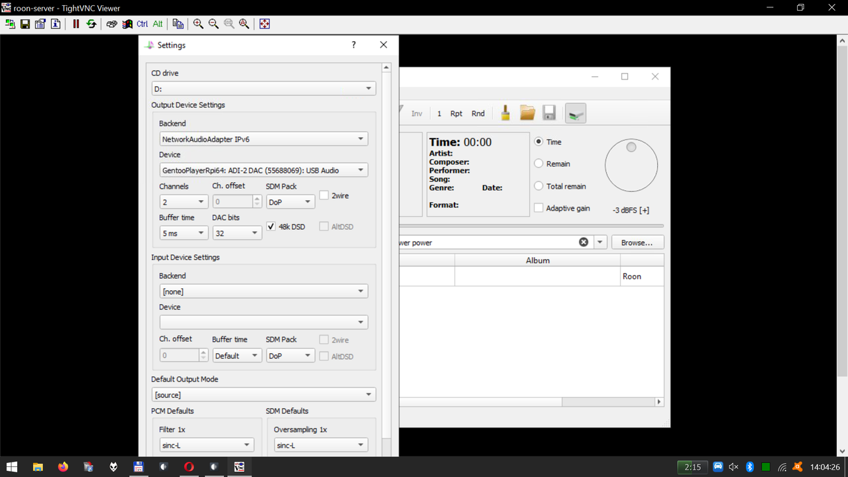Switch VNC viewer to full screen
848x477 pixels.
(264, 24)
